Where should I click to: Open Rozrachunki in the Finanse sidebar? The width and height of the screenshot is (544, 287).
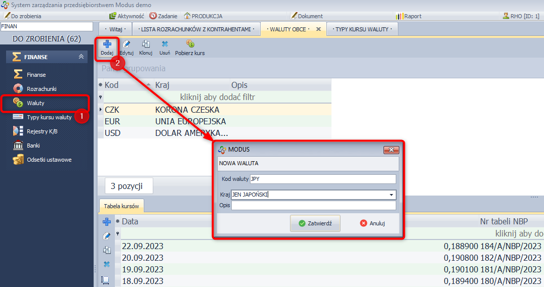[41, 89]
